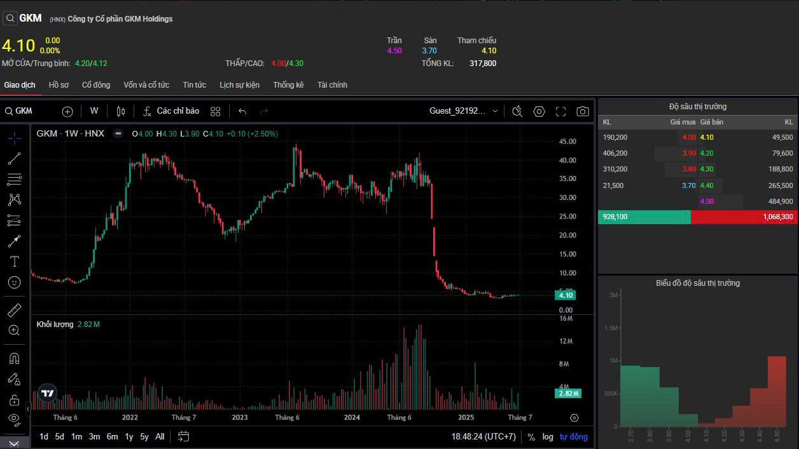Image resolution: width=799 pixels, height=449 pixels.
Task: Add a compare symbol with plus icon
Action: (67, 111)
